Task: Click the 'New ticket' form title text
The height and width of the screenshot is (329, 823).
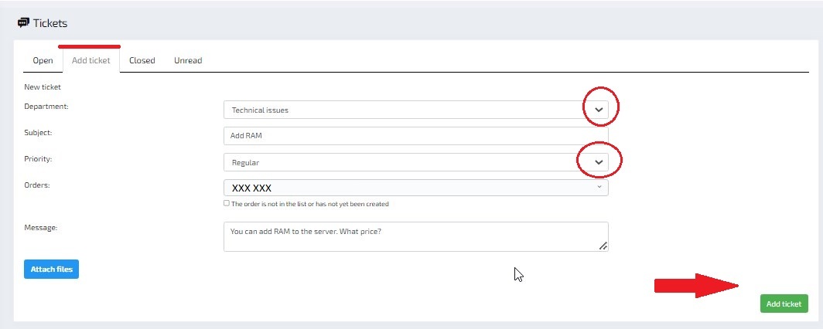Action: pos(43,87)
